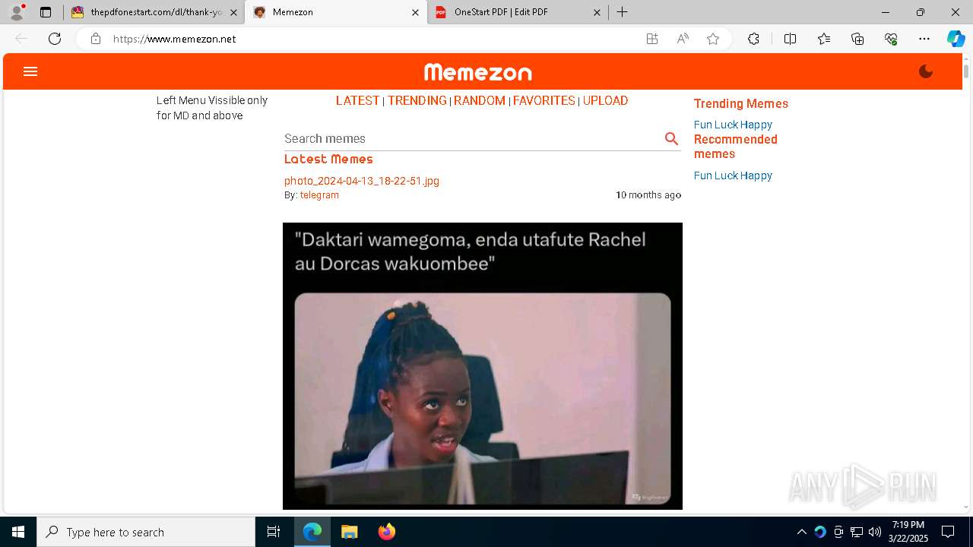Viewport: 973px width, 547px height.
Task: Open Edge Settings and more menu
Action: (924, 39)
